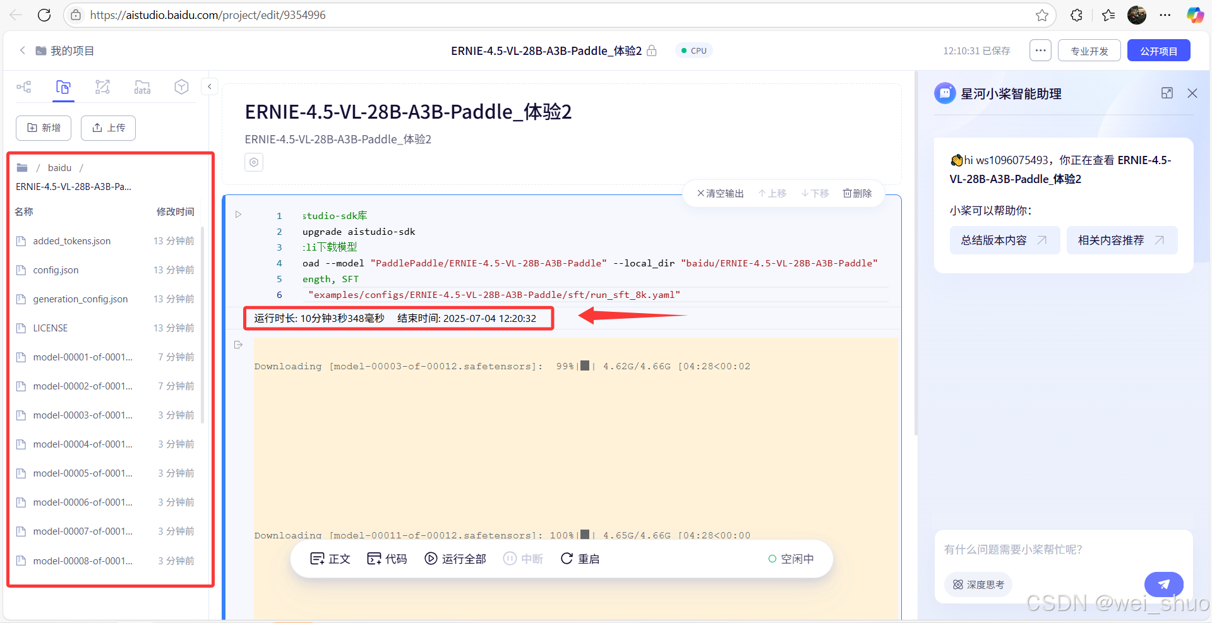Bookmark this page with the star icon
The width and height of the screenshot is (1212, 623).
tap(1042, 15)
